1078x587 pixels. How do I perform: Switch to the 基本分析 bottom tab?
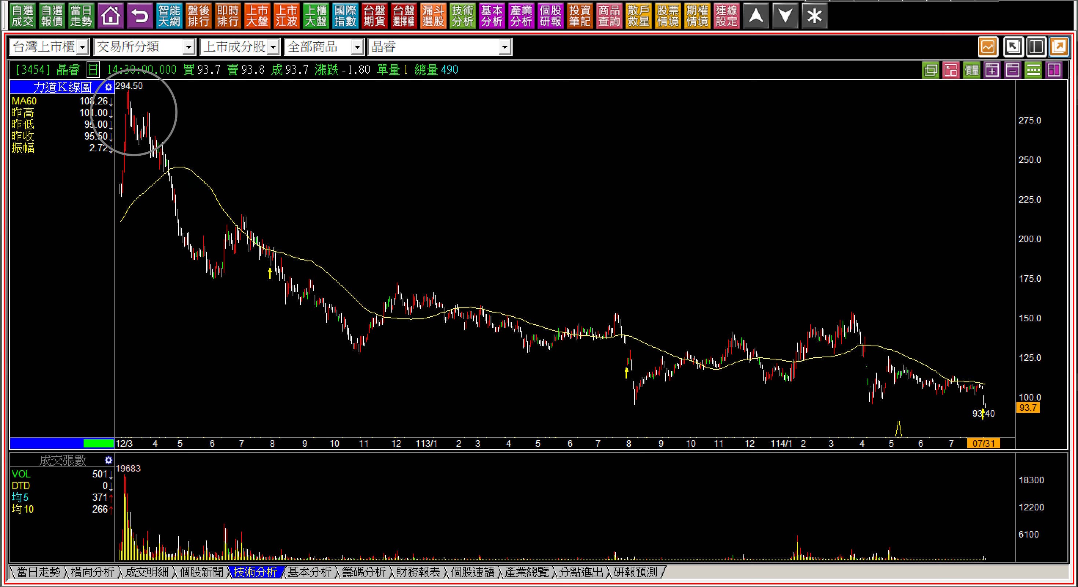click(x=309, y=572)
